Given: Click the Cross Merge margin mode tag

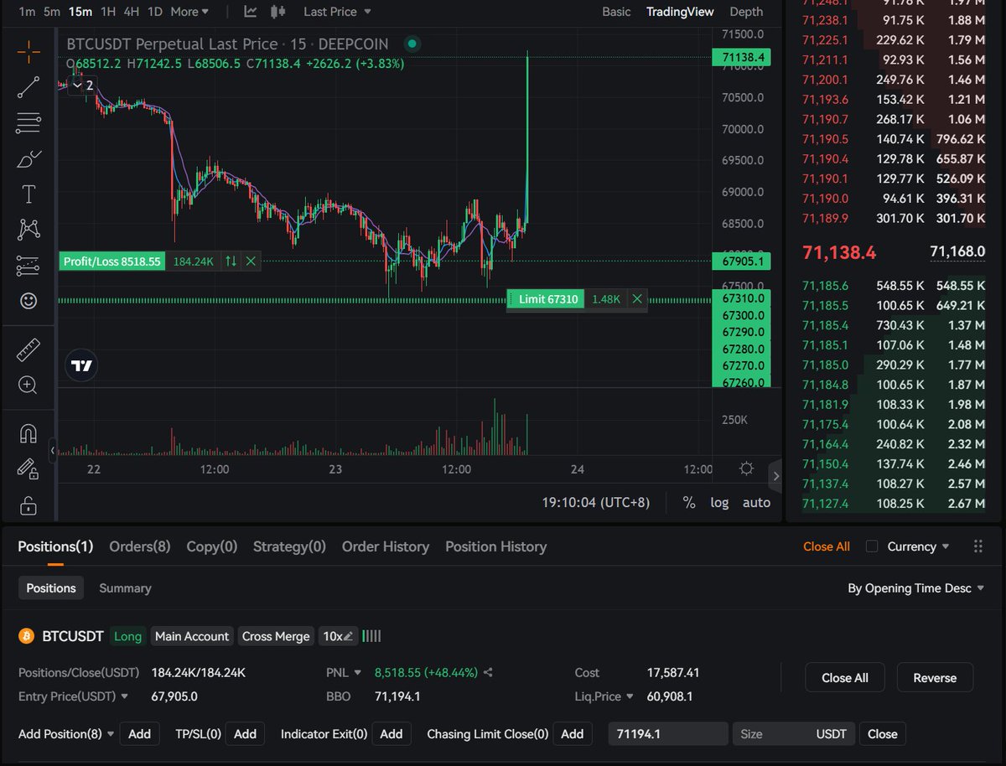Looking at the screenshot, I should [x=276, y=636].
